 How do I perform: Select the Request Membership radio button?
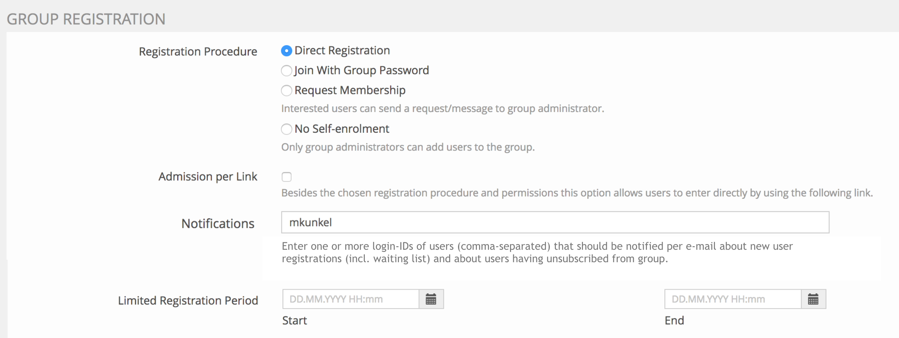(286, 91)
